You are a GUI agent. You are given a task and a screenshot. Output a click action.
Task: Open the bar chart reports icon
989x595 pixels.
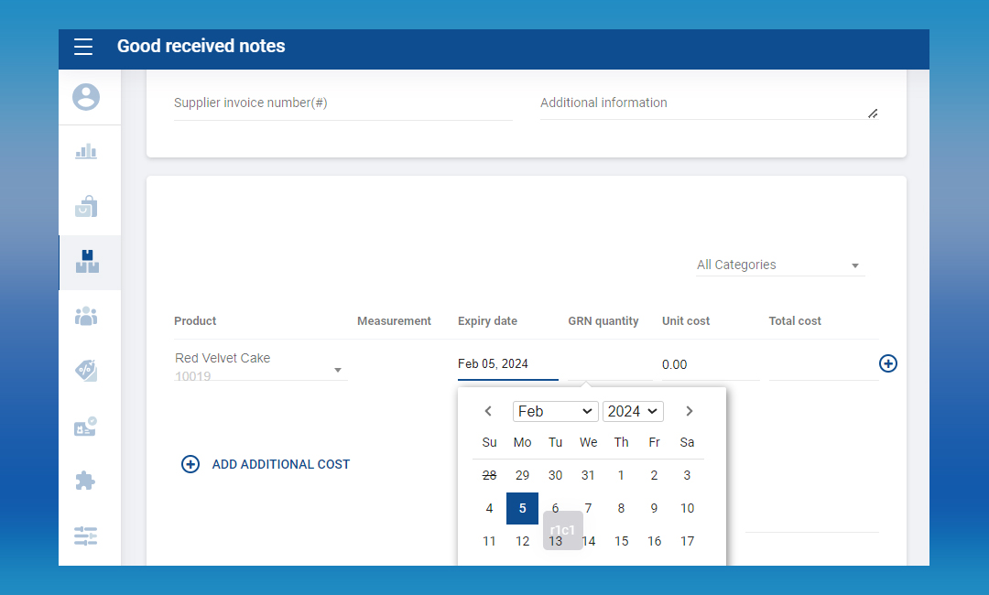click(x=86, y=152)
